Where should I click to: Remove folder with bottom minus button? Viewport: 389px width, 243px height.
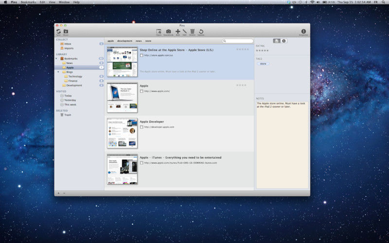click(64, 193)
